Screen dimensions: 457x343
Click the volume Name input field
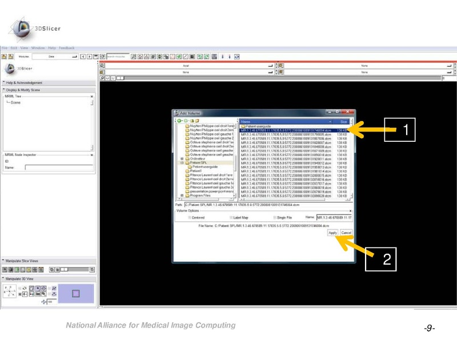334,218
